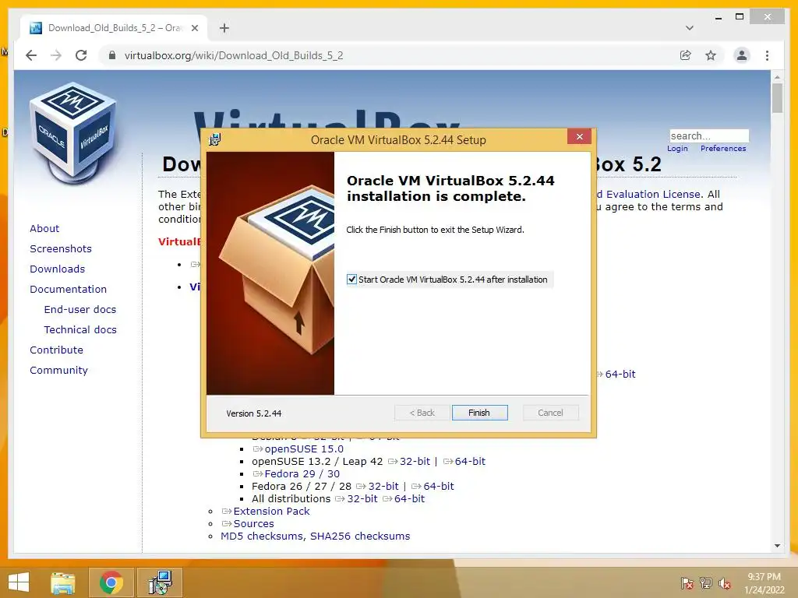Close the VirtualBox Setup dialog

(579, 136)
